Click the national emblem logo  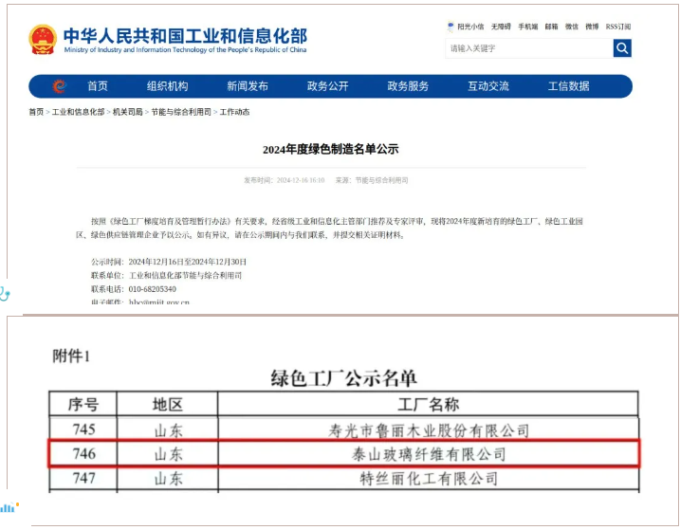coord(43,40)
